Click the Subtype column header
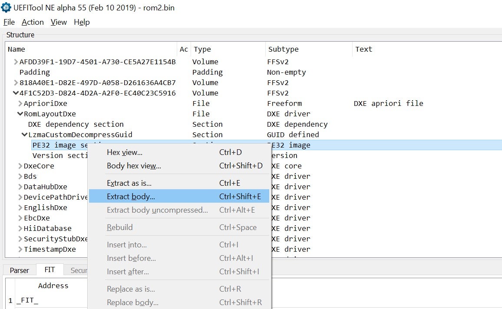502x309 pixels. pyautogui.click(x=283, y=49)
